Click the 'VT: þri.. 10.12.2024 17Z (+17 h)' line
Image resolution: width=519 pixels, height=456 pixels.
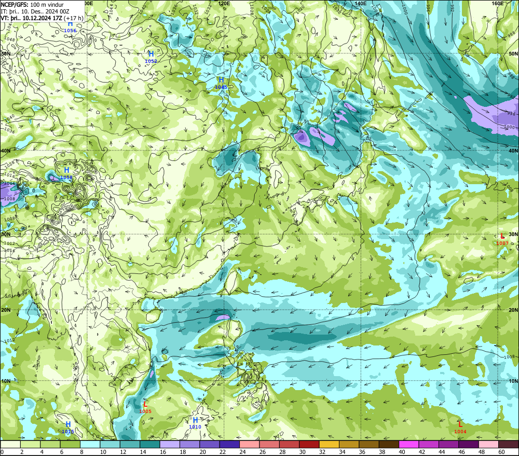coord(42,18)
